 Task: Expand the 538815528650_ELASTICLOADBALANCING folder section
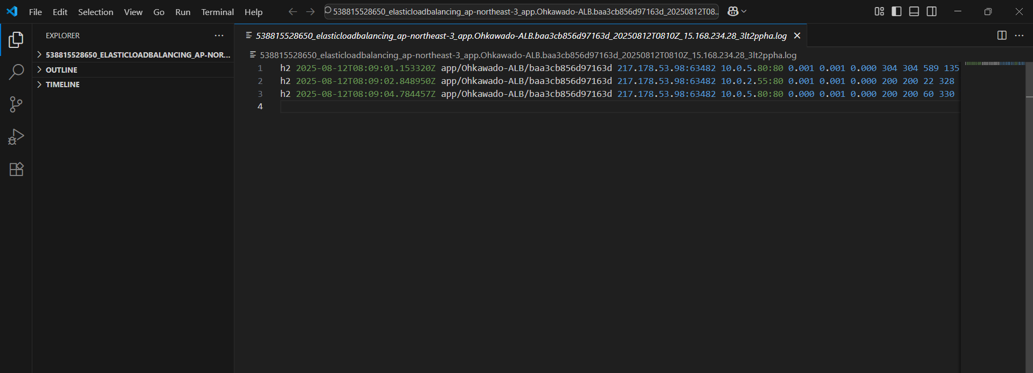[x=134, y=55]
